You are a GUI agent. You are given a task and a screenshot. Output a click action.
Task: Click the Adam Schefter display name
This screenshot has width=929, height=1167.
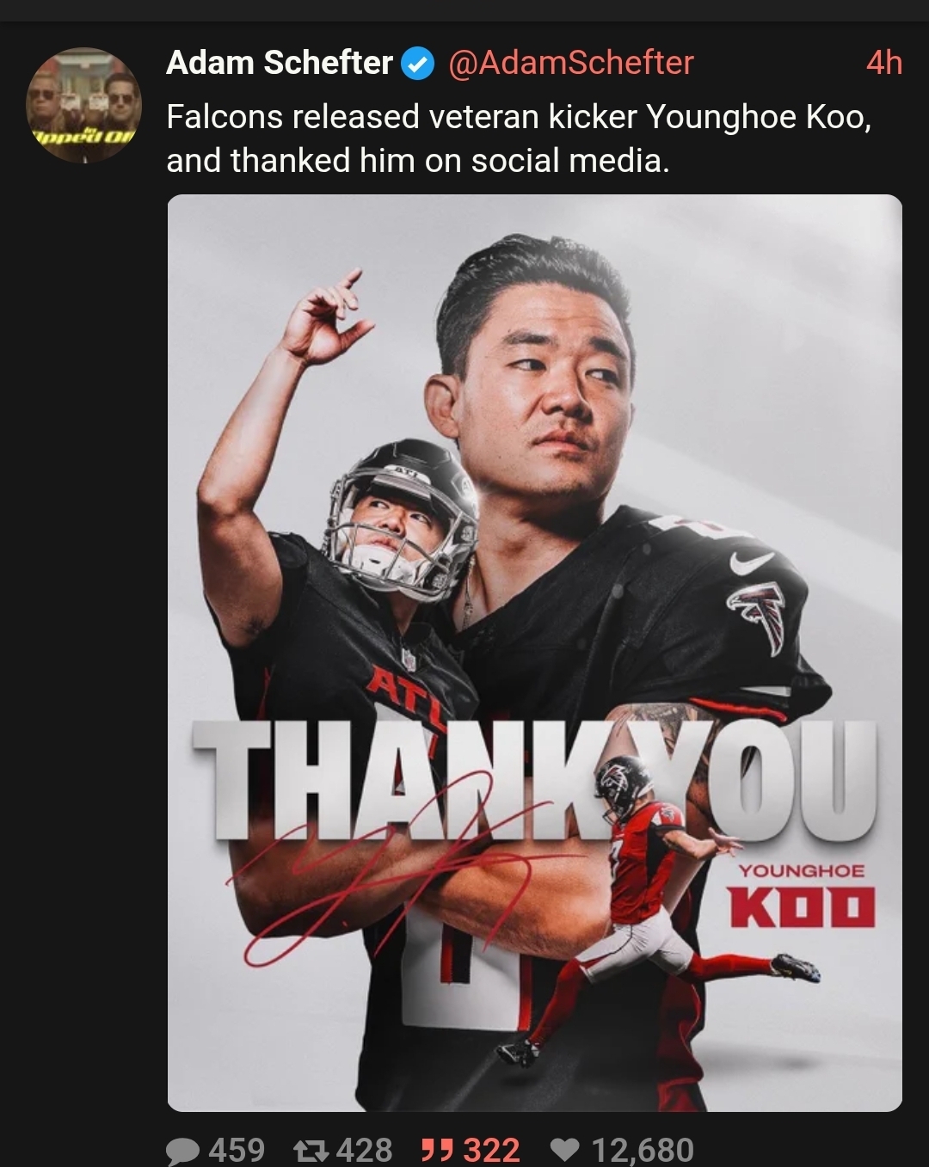(280, 63)
